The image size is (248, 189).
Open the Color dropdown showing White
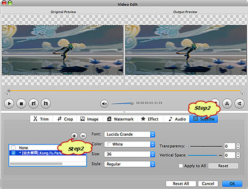coord(130,144)
